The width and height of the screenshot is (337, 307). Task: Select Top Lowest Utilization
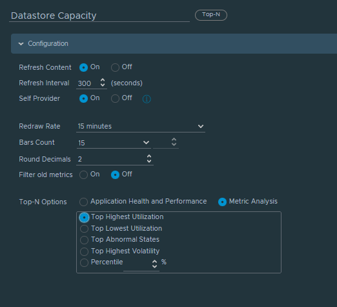point(84,229)
